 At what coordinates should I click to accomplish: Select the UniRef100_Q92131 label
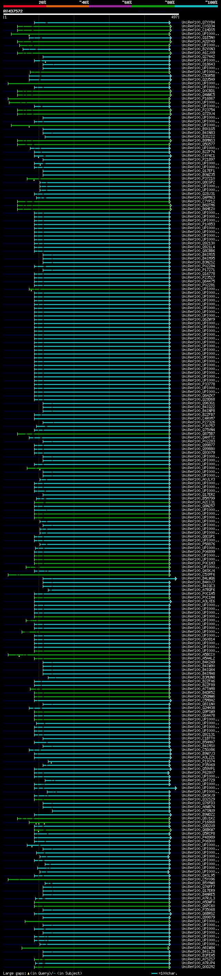click(198, 734)
